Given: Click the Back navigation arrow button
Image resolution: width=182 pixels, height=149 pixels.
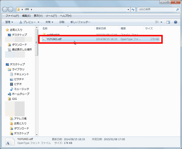Looking at the screenshot, I should [5, 9].
